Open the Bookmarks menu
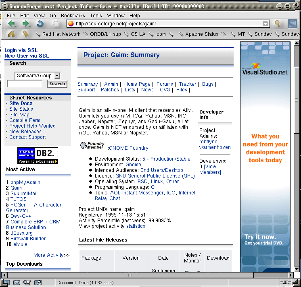 (x=73, y=16)
